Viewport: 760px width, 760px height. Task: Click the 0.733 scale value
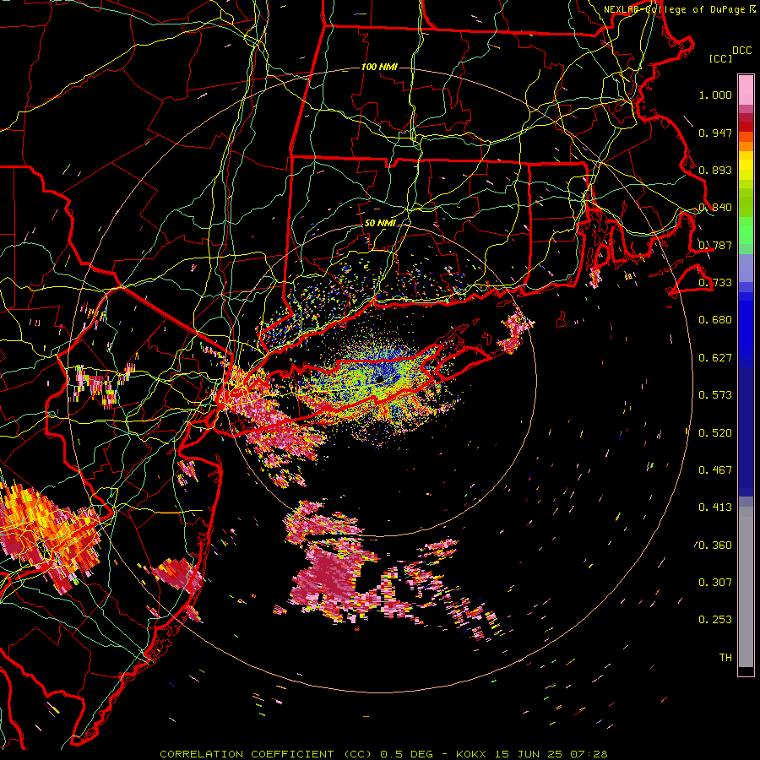tap(715, 283)
